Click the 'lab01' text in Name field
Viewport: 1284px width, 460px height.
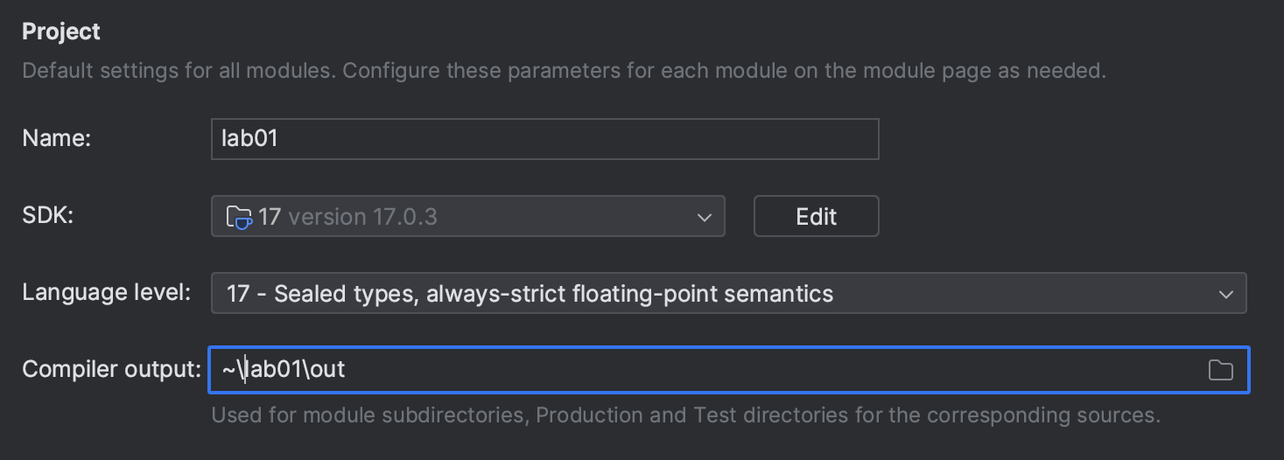pos(249,139)
